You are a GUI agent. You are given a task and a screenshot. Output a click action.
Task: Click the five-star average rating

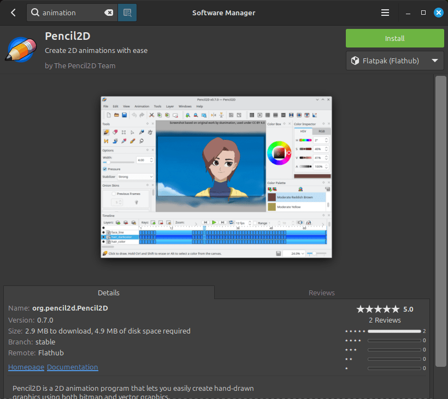coord(378,309)
